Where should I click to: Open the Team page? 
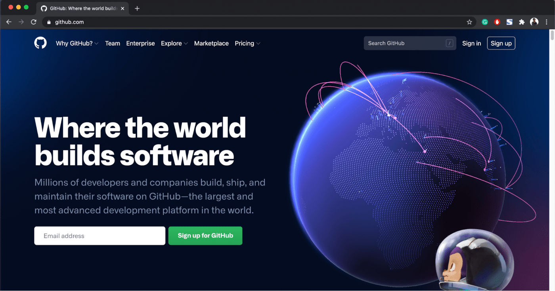coord(113,44)
